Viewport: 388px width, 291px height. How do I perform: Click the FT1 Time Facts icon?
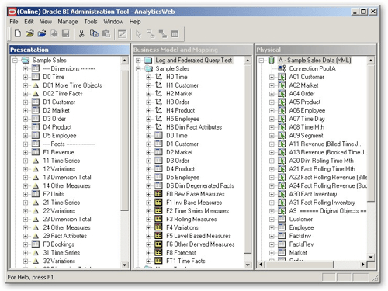158,261
